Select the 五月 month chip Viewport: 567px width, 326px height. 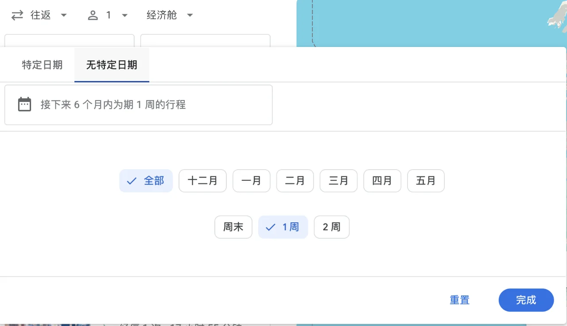(426, 181)
